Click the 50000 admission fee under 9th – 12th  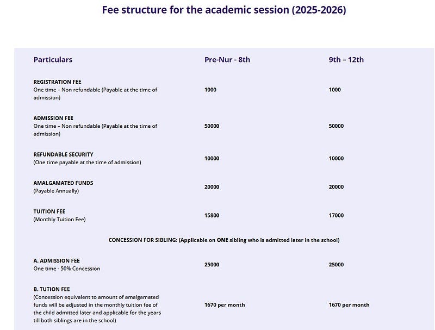pos(336,126)
